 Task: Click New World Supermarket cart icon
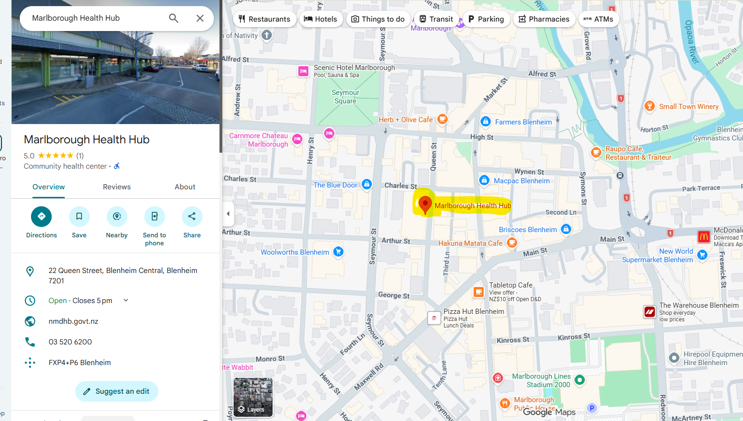tap(702, 255)
